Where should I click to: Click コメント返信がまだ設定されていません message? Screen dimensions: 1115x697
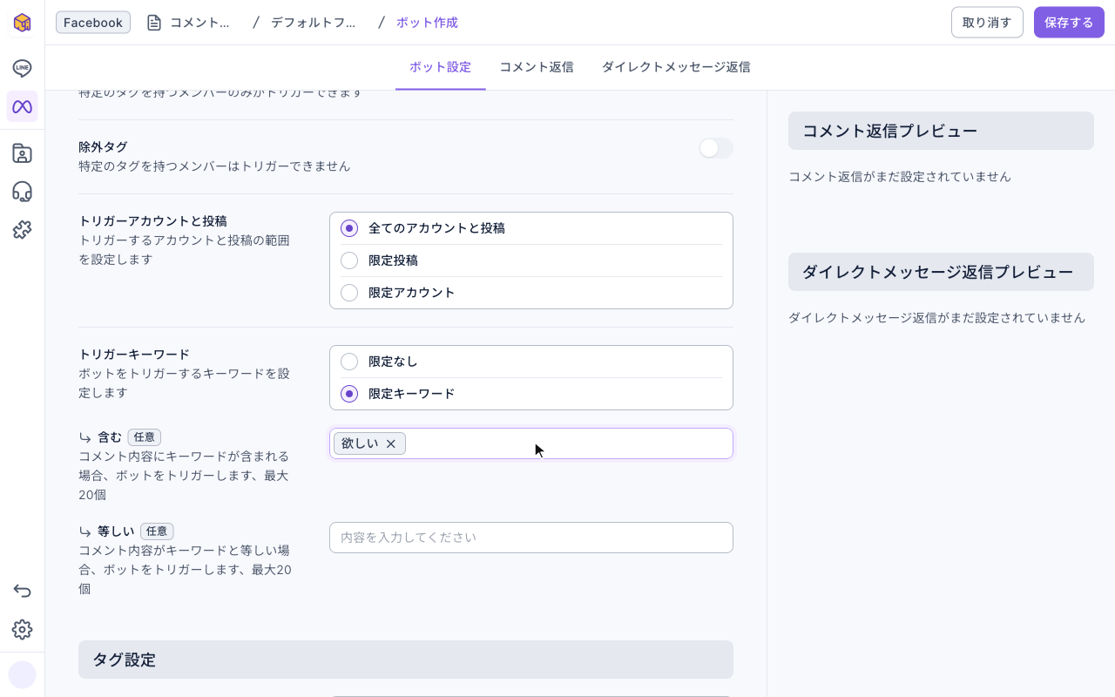tap(900, 177)
